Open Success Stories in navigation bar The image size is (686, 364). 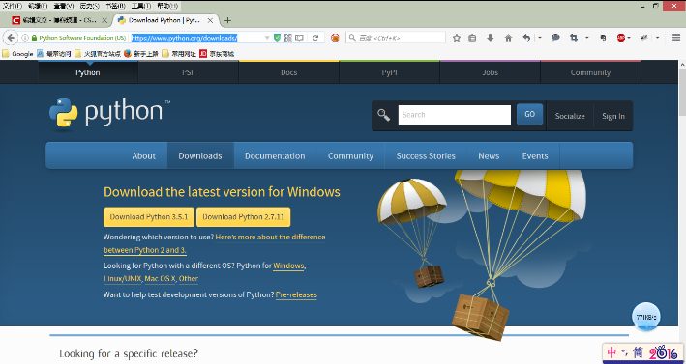[x=426, y=155]
